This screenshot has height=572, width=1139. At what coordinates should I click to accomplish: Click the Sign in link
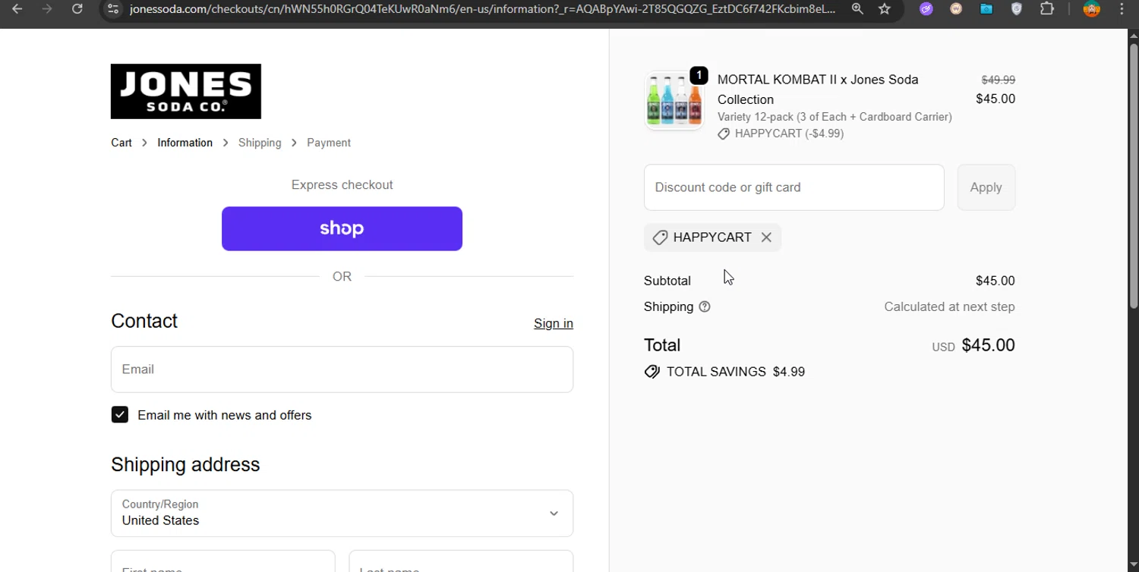point(554,323)
